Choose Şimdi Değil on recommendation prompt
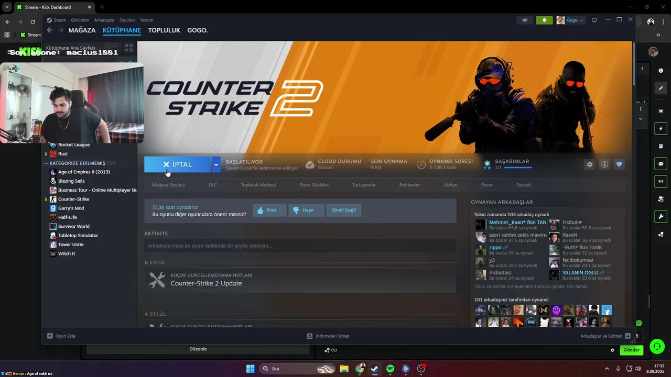The image size is (671, 377). [344, 210]
